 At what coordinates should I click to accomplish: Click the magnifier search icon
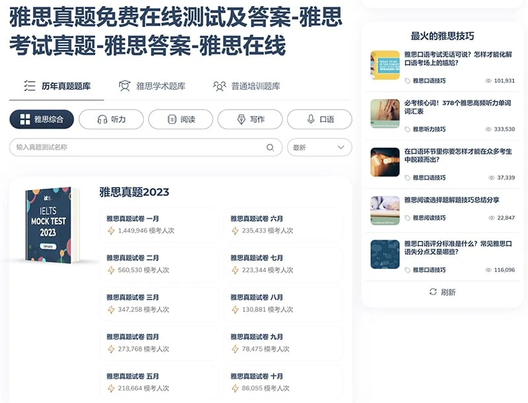[x=270, y=147]
